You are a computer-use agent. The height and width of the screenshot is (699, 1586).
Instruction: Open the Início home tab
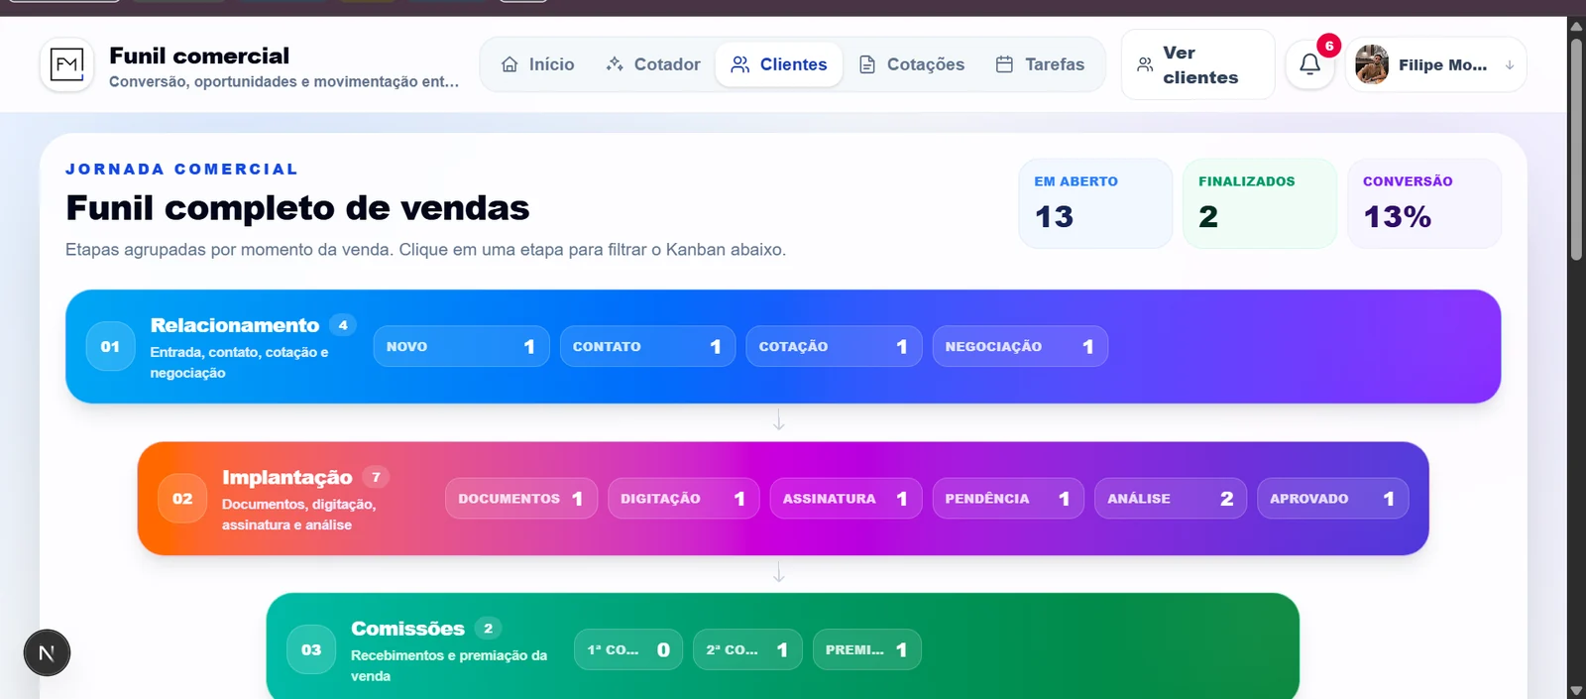[x=538, y=64]
